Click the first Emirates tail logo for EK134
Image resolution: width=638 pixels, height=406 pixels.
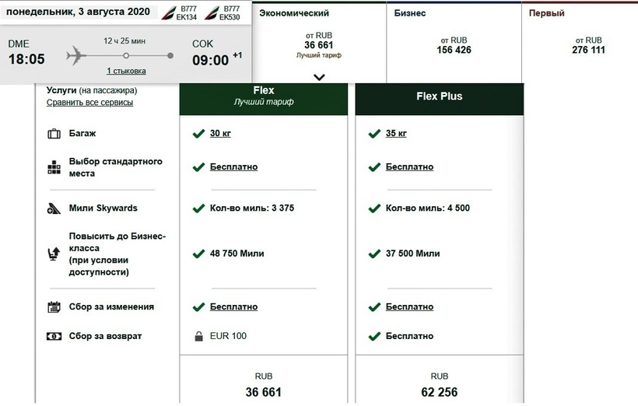click(167, 13)
